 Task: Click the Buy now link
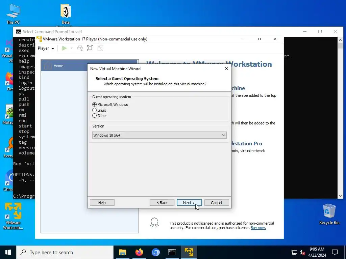tap(258, 228)
